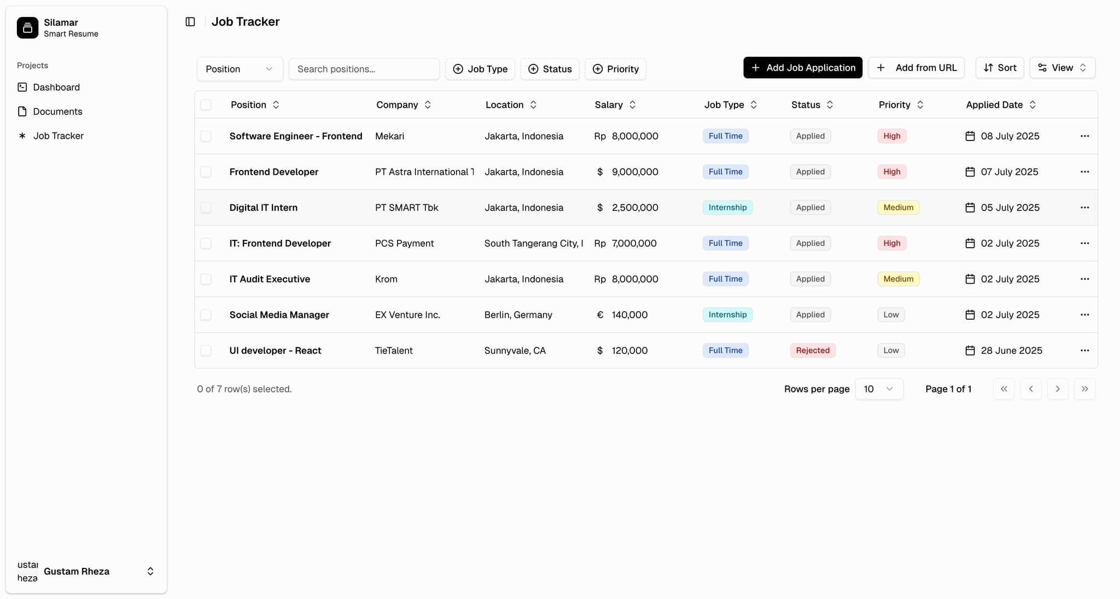Viewport: 1120px width, 599px height.
Task: Open the Position search-field dropdown
Action: pyautogui.click(x=240, y=69)
